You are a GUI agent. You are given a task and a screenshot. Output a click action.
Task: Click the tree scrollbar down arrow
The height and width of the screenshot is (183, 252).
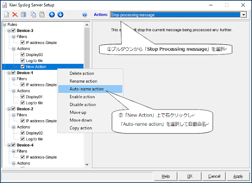click(x=87, y=165)
